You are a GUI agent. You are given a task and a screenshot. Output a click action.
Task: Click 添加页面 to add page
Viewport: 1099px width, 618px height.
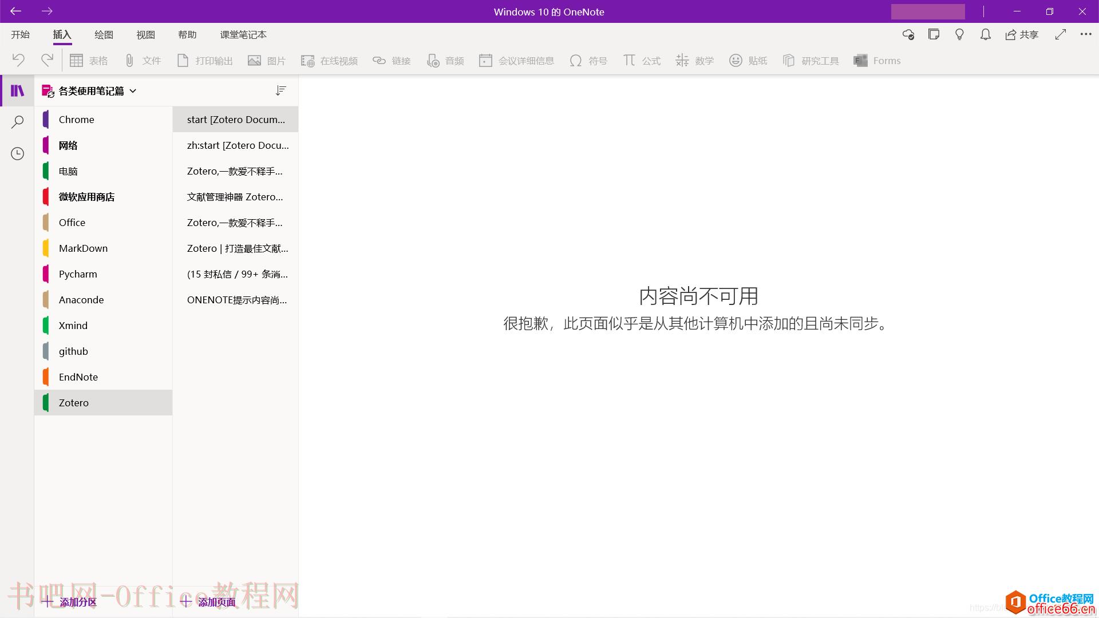pyautogui.click(x=208, y=602)
